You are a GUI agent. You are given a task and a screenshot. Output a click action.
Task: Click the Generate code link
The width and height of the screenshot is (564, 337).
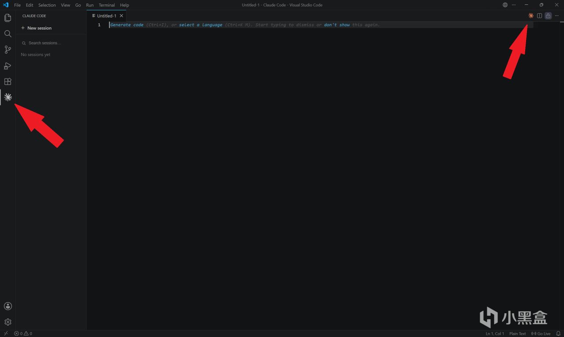coord(127,25)
